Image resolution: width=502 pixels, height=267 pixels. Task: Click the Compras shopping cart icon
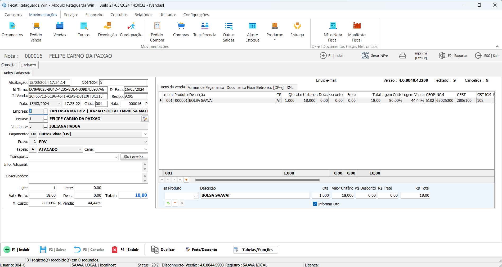(181, 26)
